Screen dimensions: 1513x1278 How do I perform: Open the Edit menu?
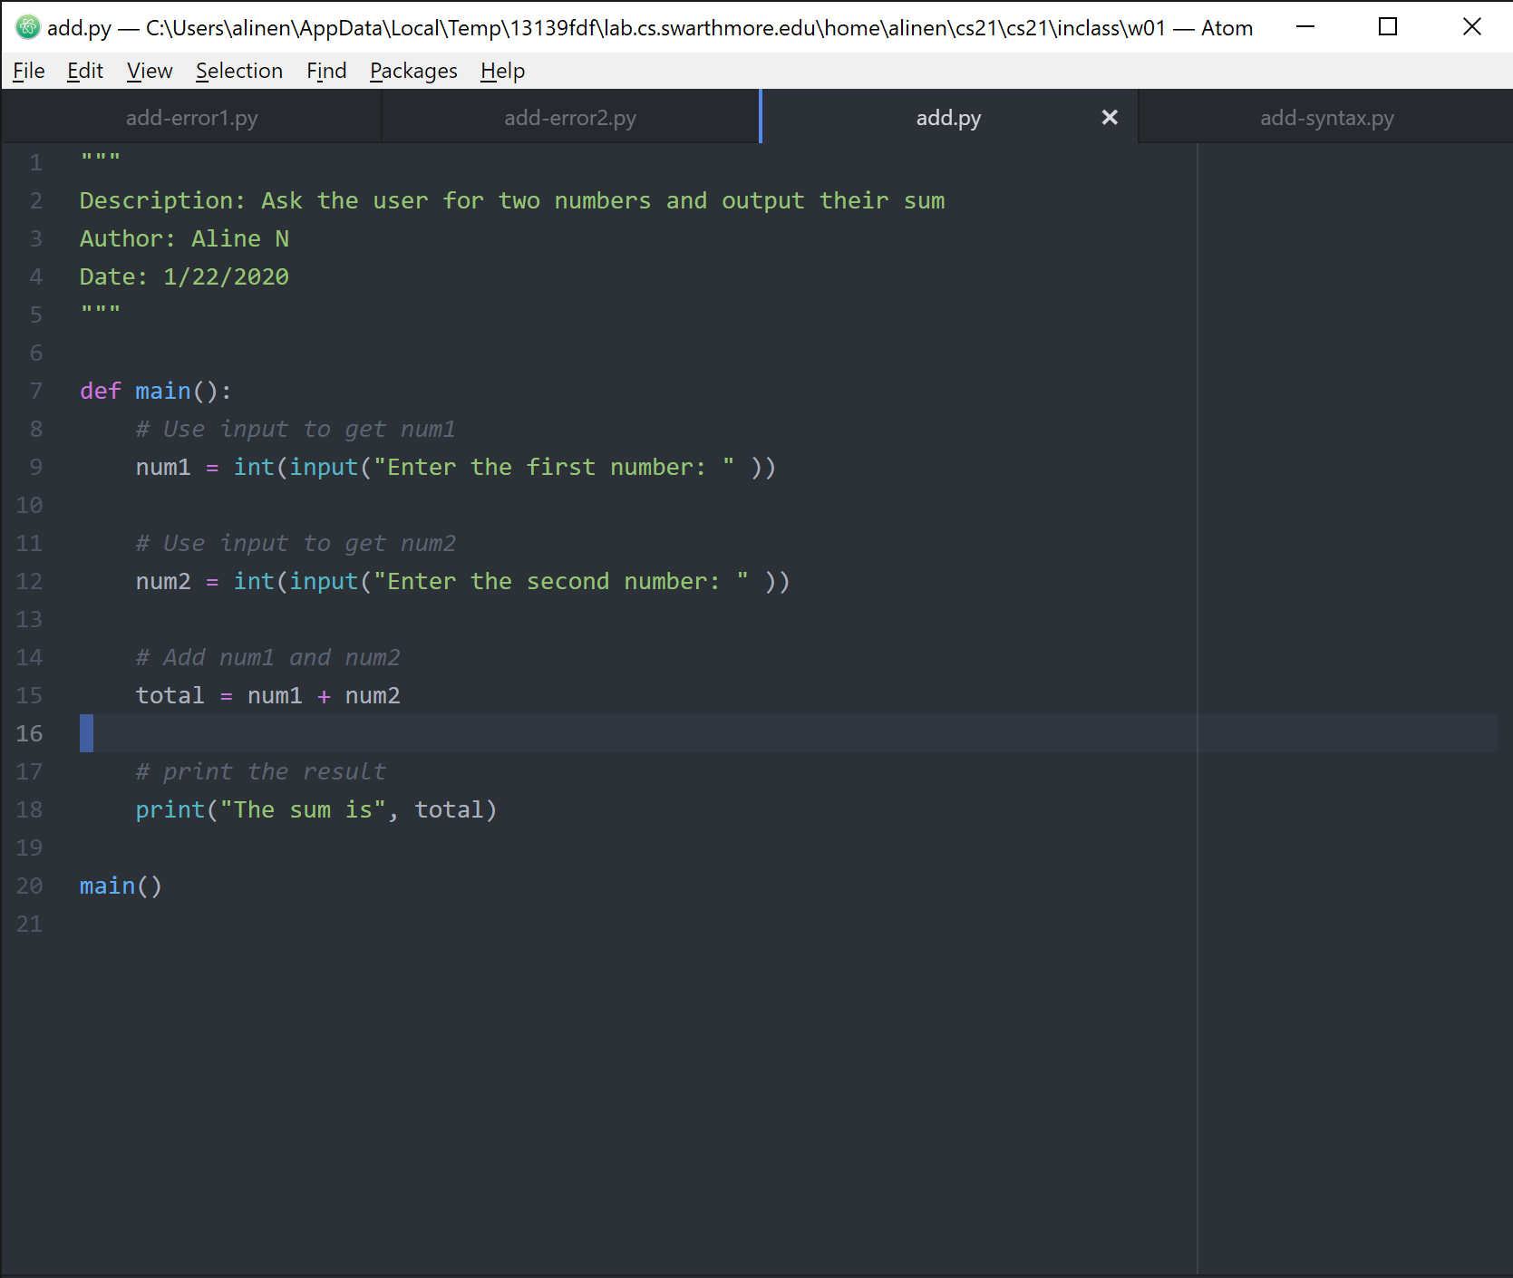(x=85, y=71)
